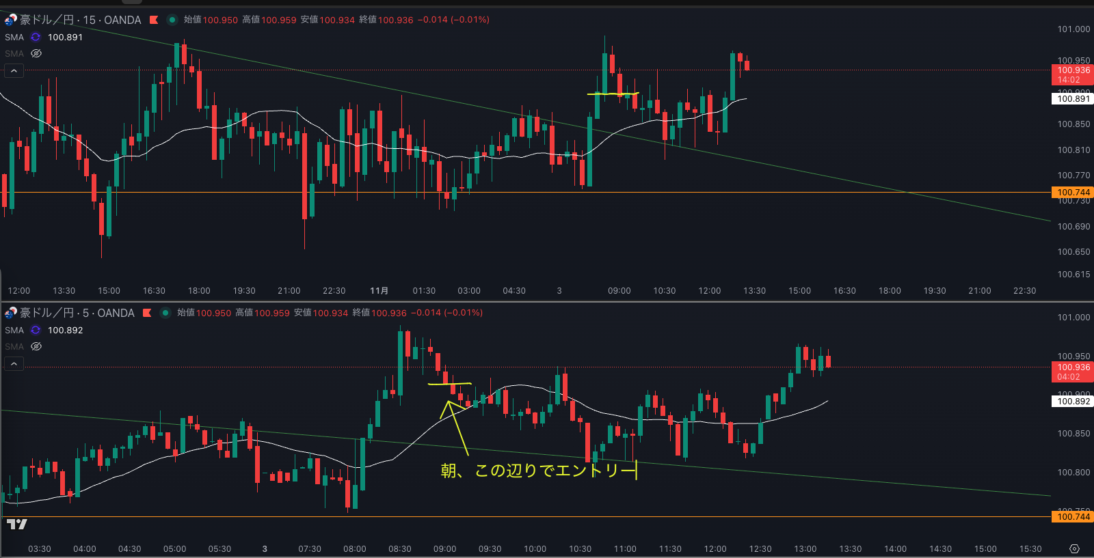This screenshot has height=558, width=1094.
Task: Click the red flag icon on the 5-minute chart
Action: point(147,313)
